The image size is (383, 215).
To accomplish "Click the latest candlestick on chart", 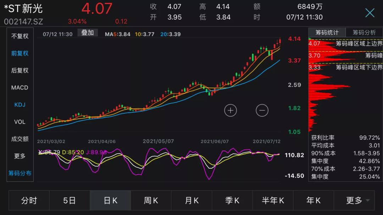I will click(x=280, y=41).
